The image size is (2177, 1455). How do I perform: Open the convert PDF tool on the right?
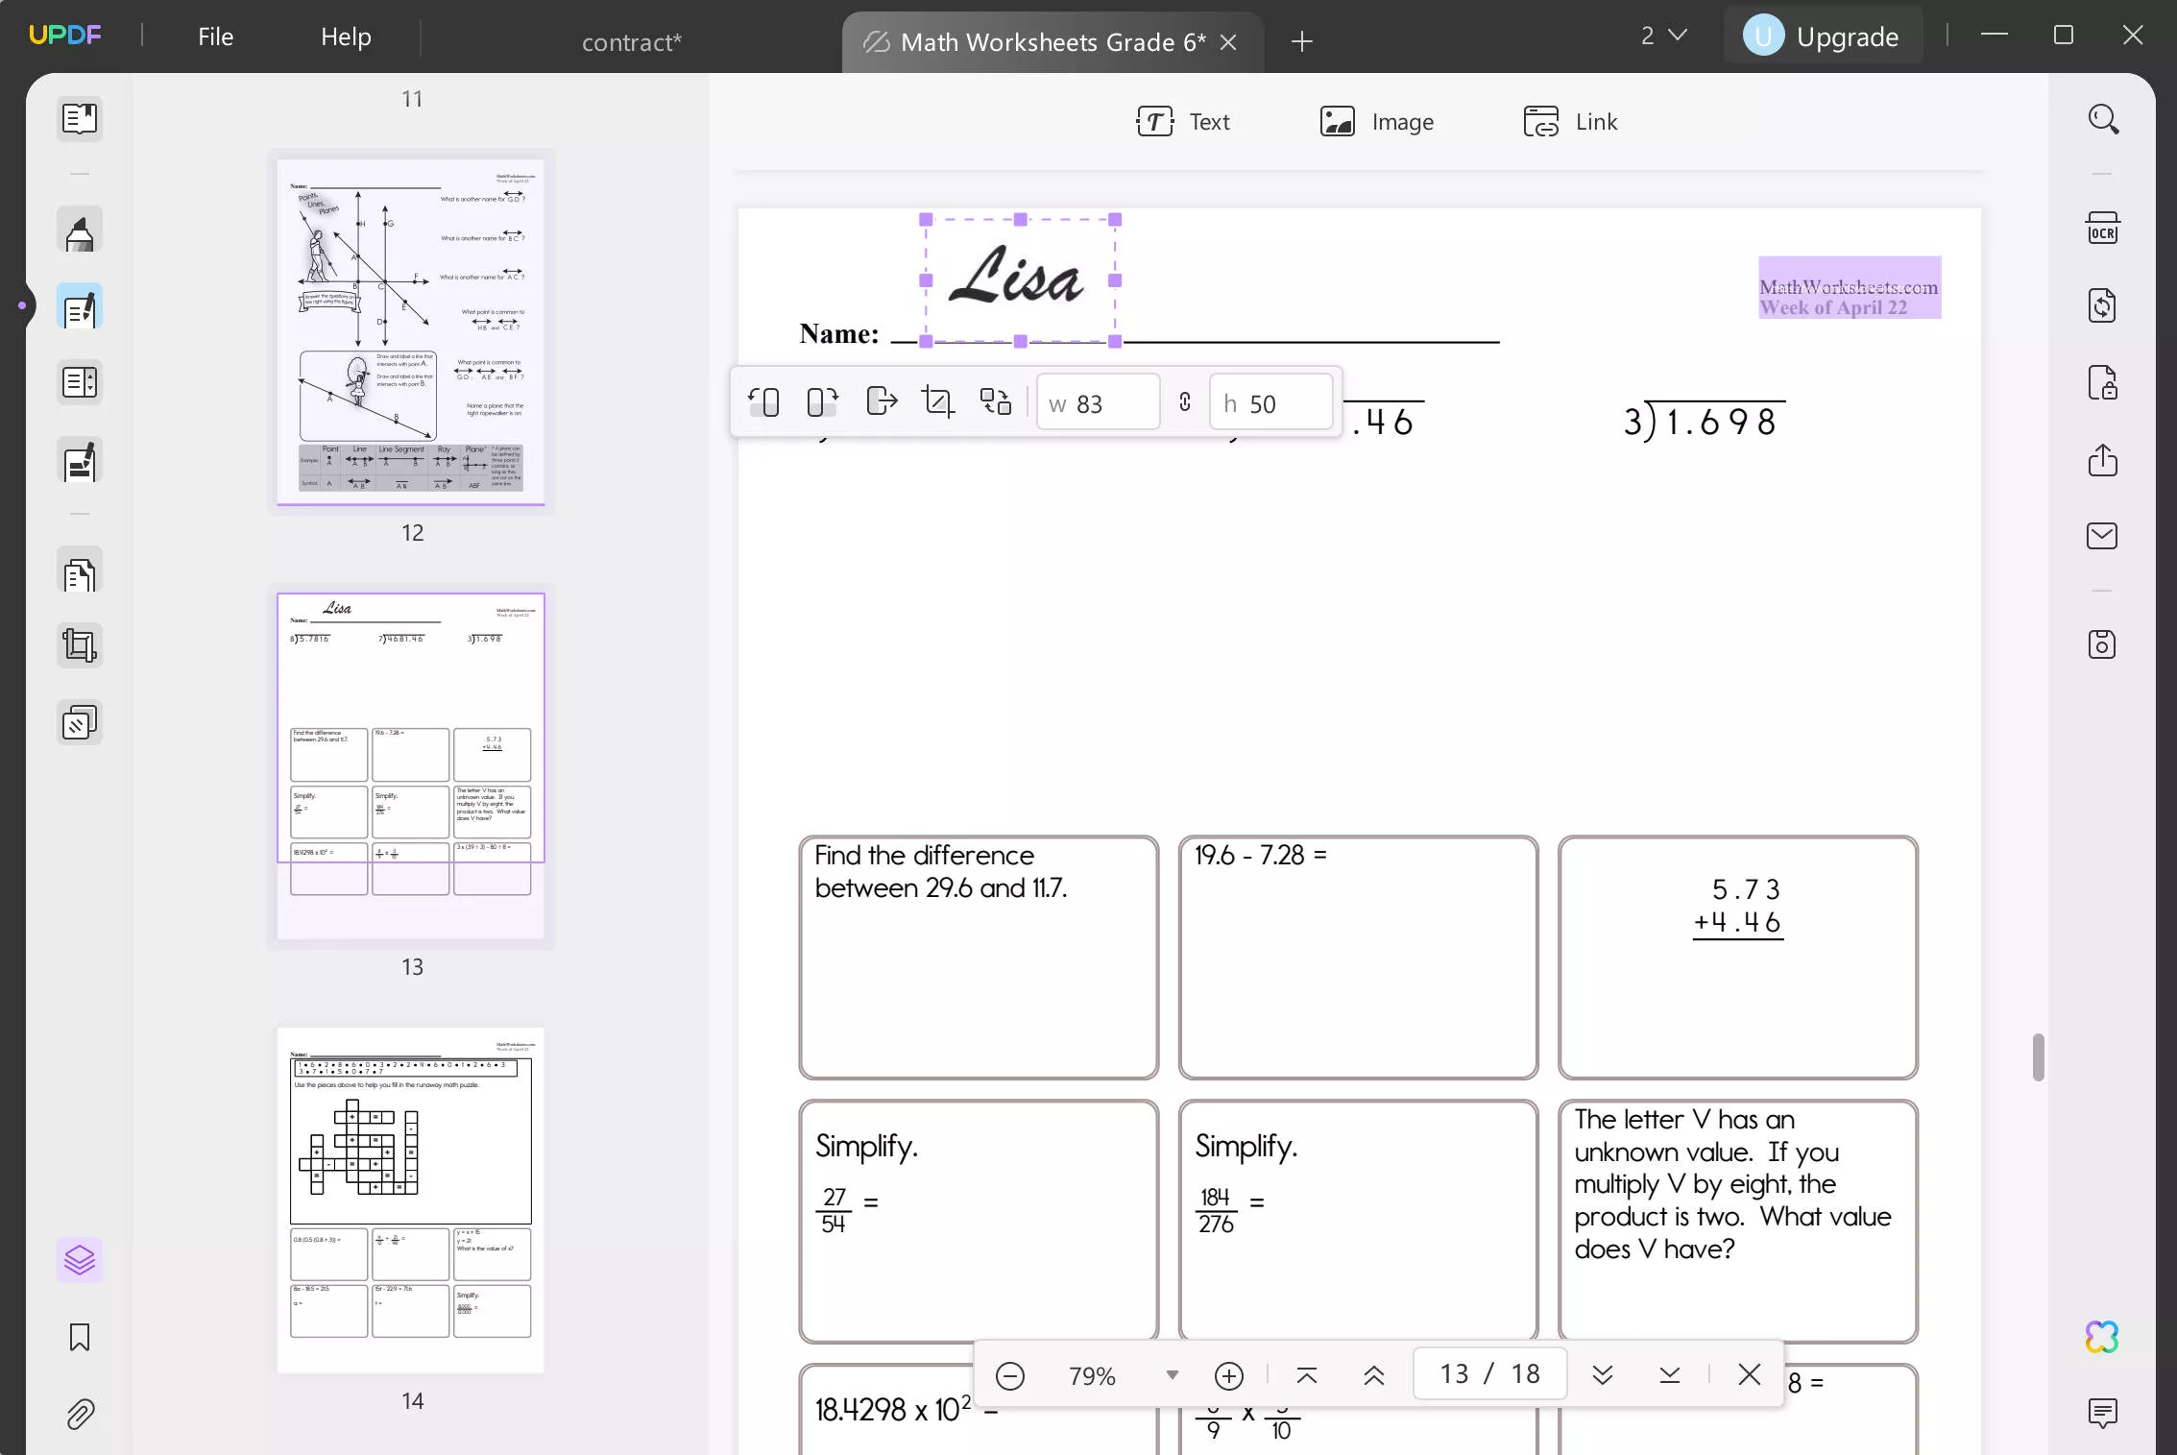[x=2102, y=305]
